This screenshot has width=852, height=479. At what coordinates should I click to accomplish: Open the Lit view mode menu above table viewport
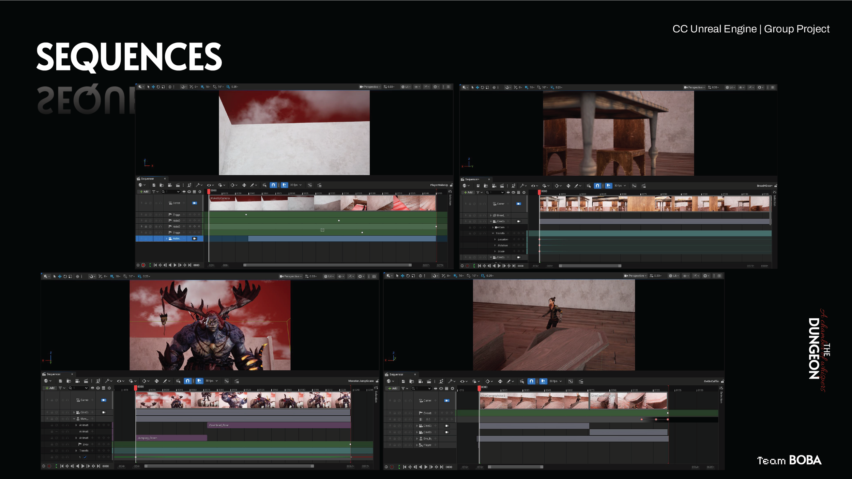730,87
